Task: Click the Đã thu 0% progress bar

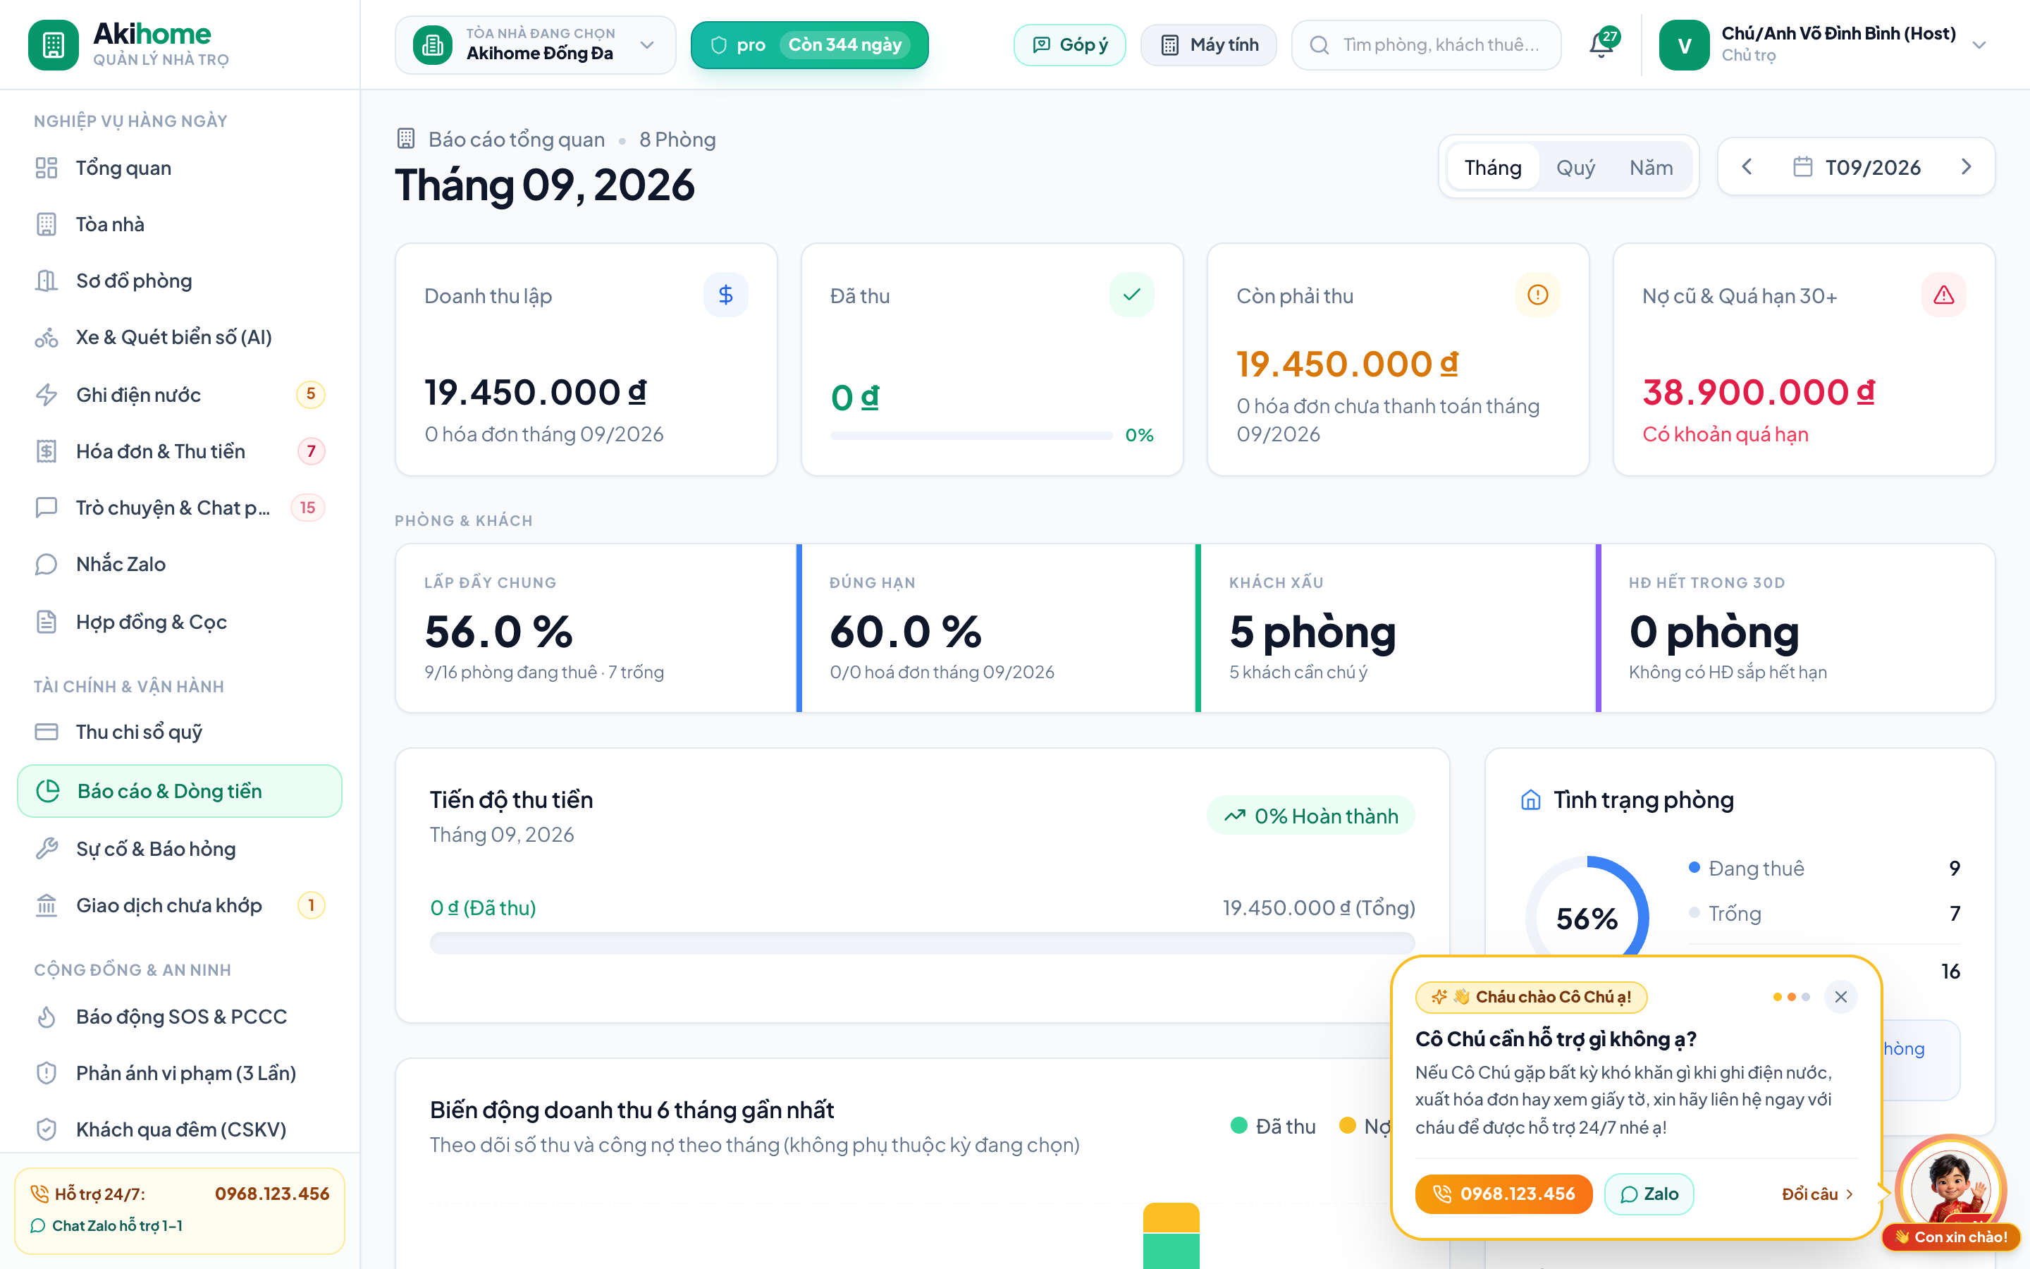Action: [x=971, y=436]
